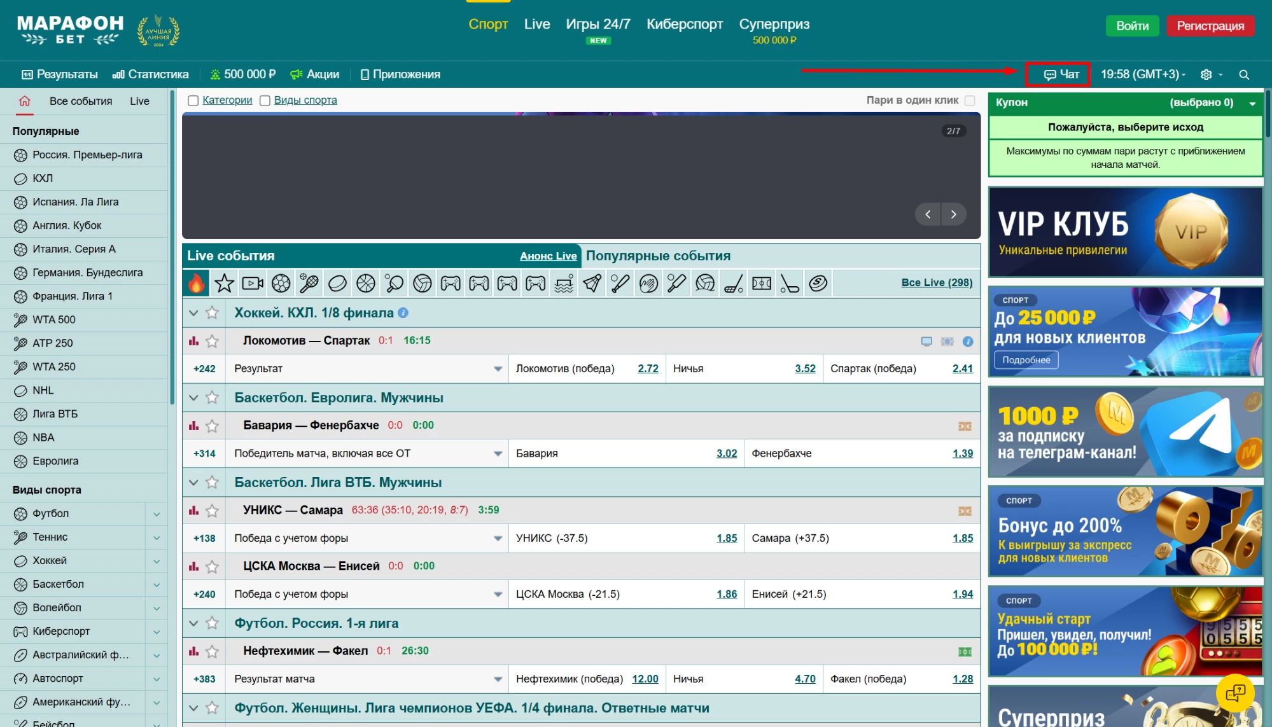Collapse the Хоккей. КХЛ. 1/8 финала section

coord(193,313)
